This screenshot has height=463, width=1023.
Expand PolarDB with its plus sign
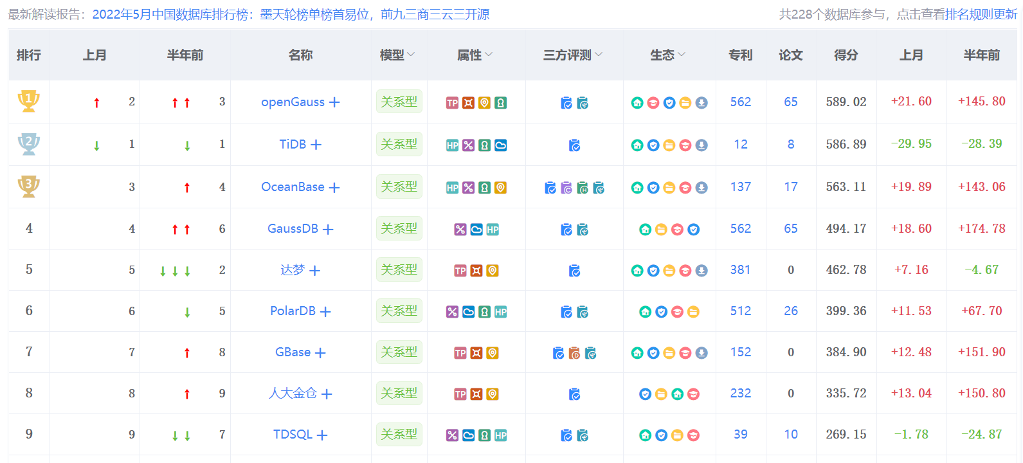click(x=325, y=311)
